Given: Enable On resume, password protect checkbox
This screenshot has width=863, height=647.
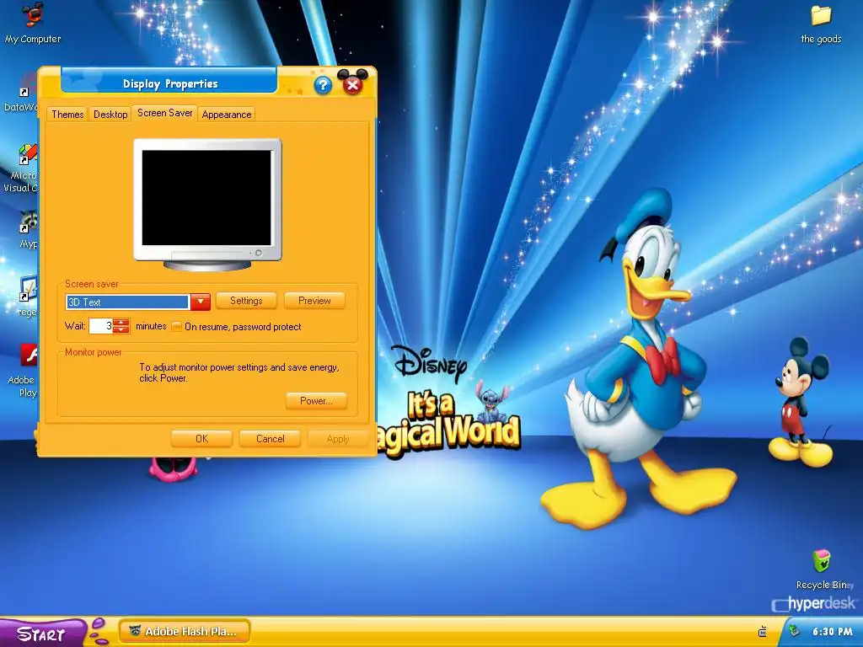Looking at the screenshot, I should point(176,327).
